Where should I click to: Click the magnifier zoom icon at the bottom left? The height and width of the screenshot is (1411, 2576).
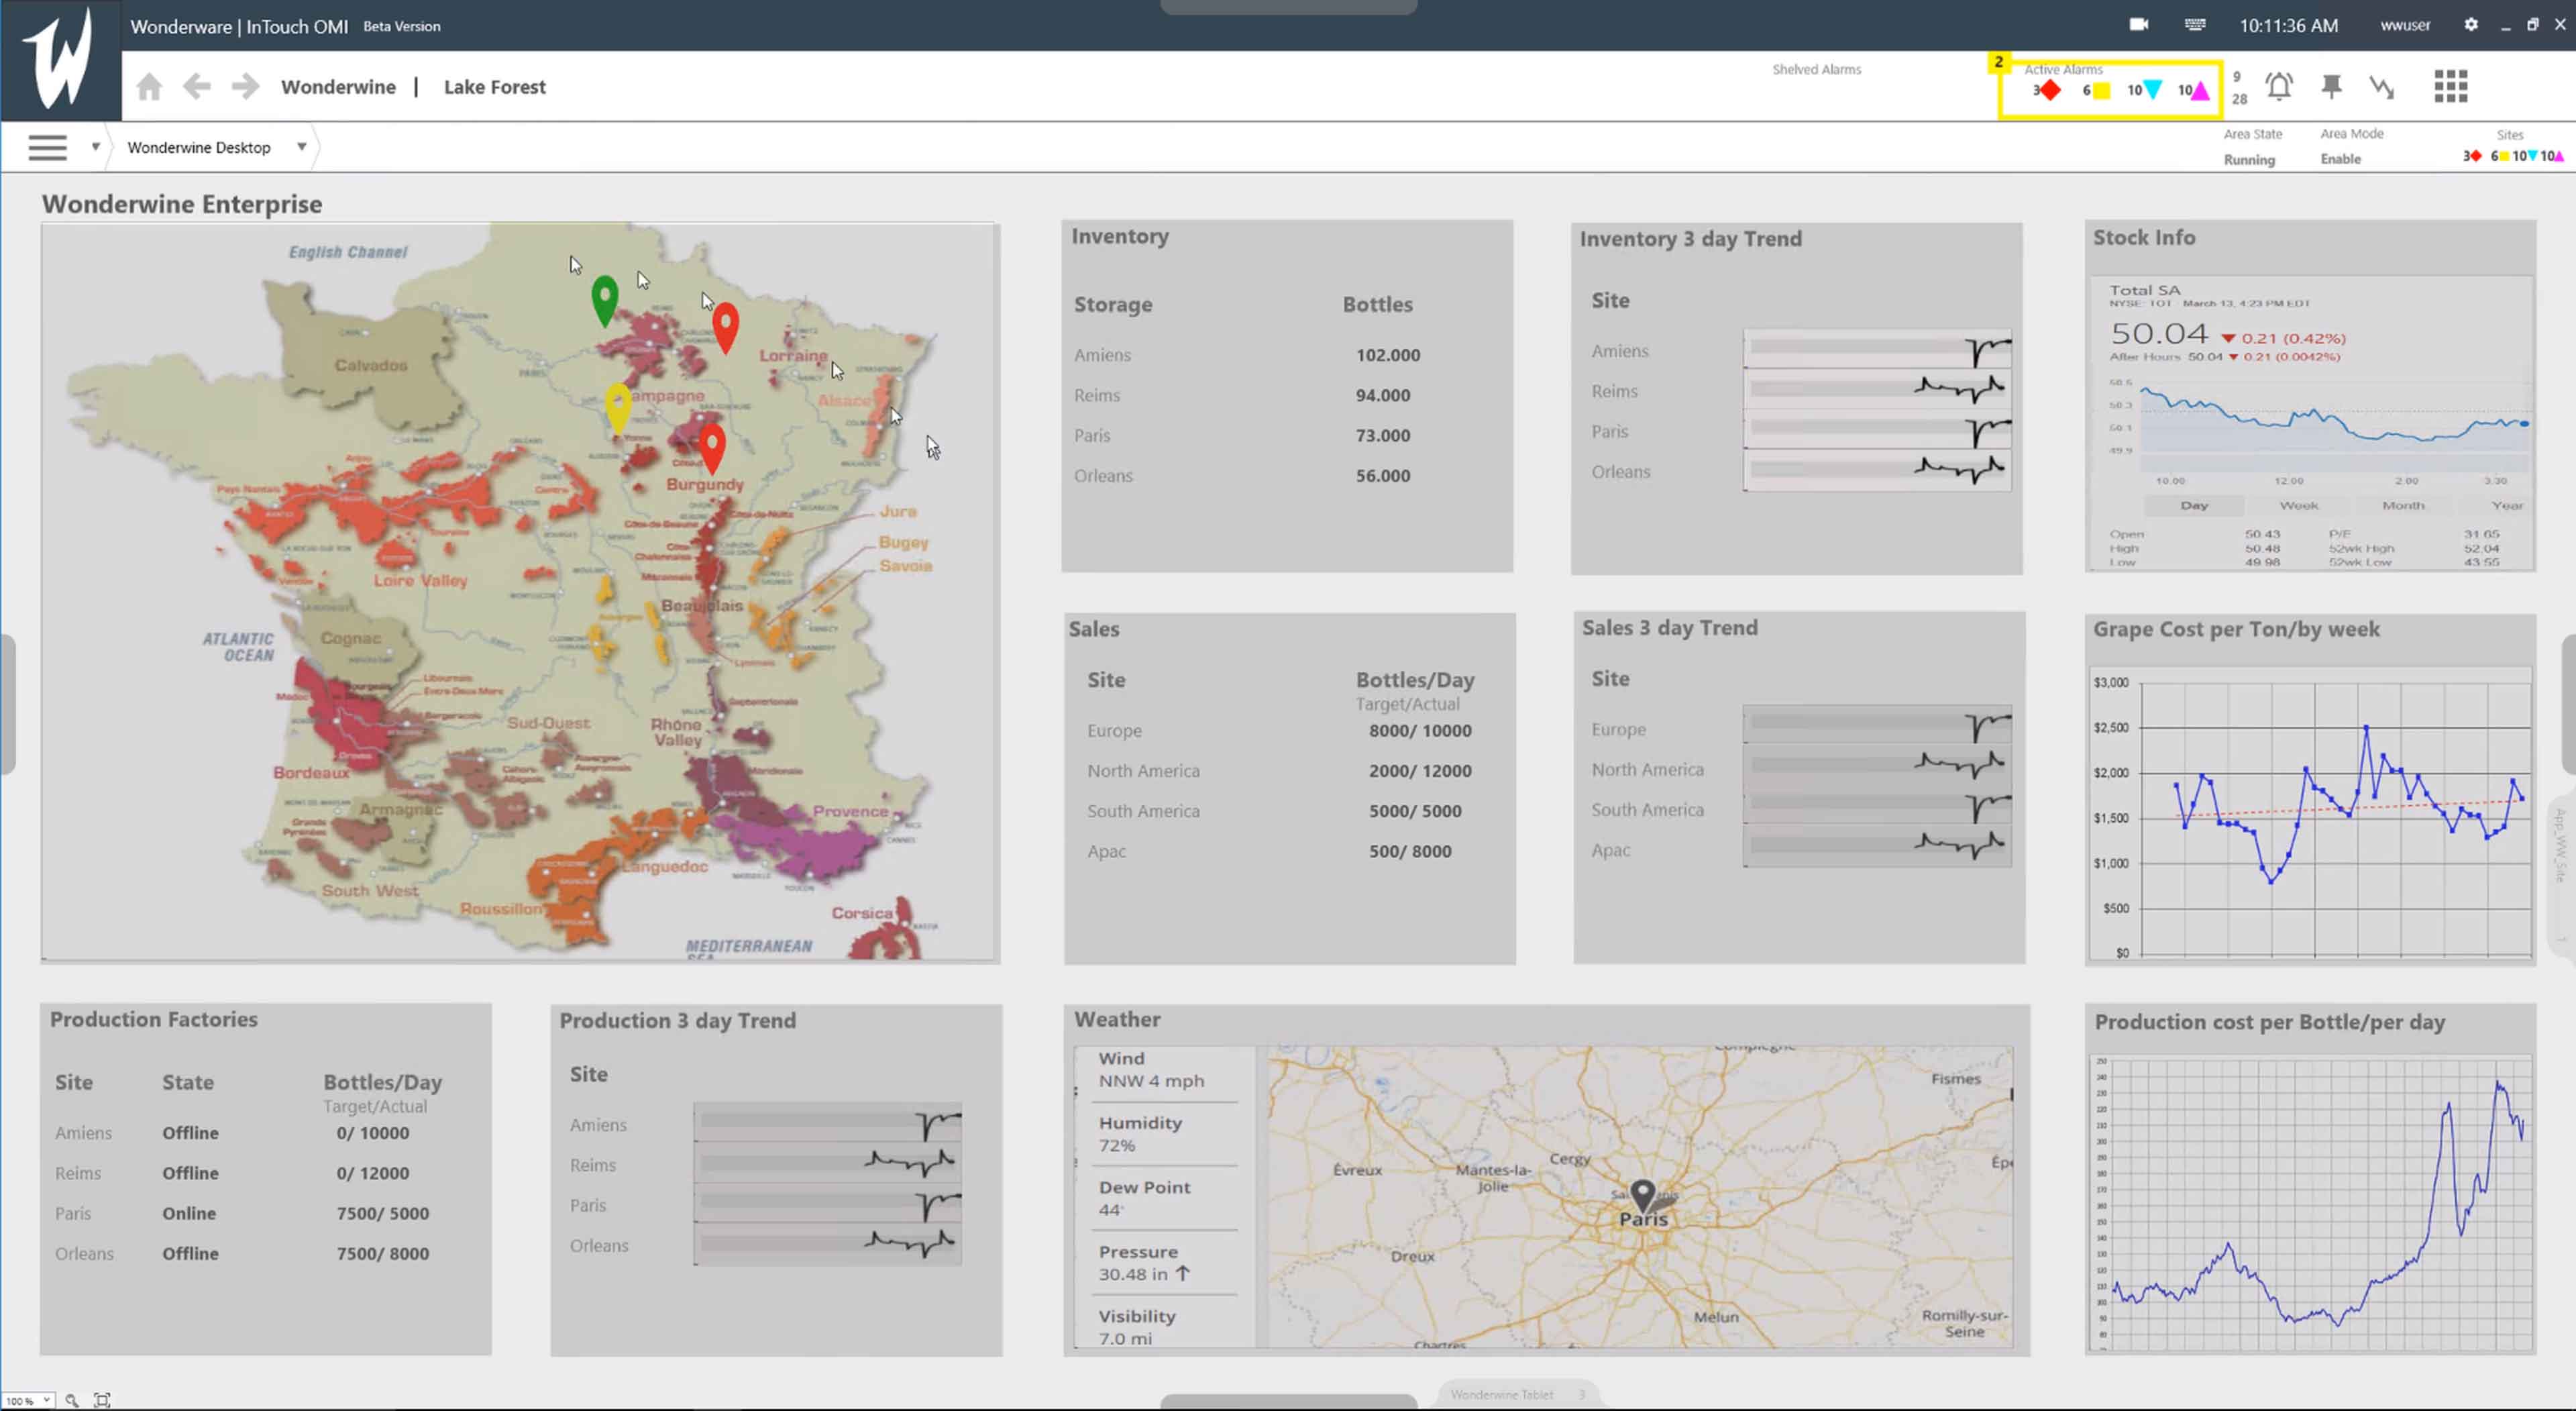(71, 1400)
